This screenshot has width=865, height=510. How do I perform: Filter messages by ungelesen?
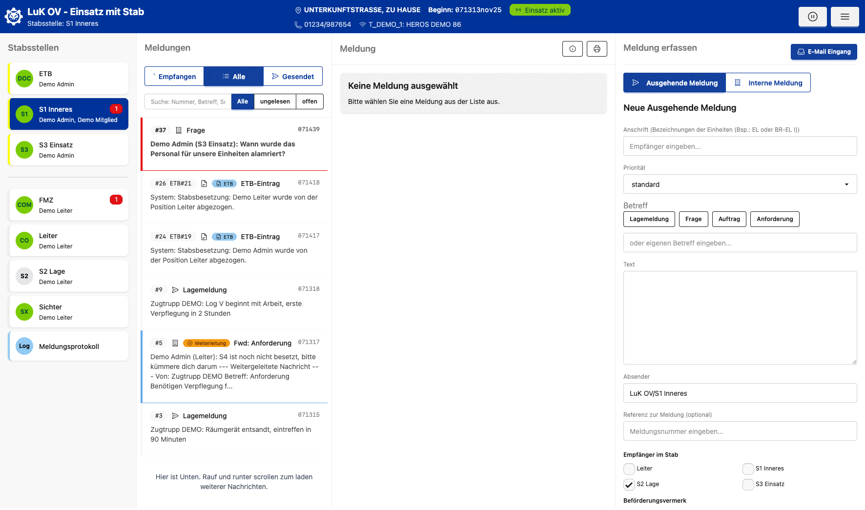(x=275, y=102)
